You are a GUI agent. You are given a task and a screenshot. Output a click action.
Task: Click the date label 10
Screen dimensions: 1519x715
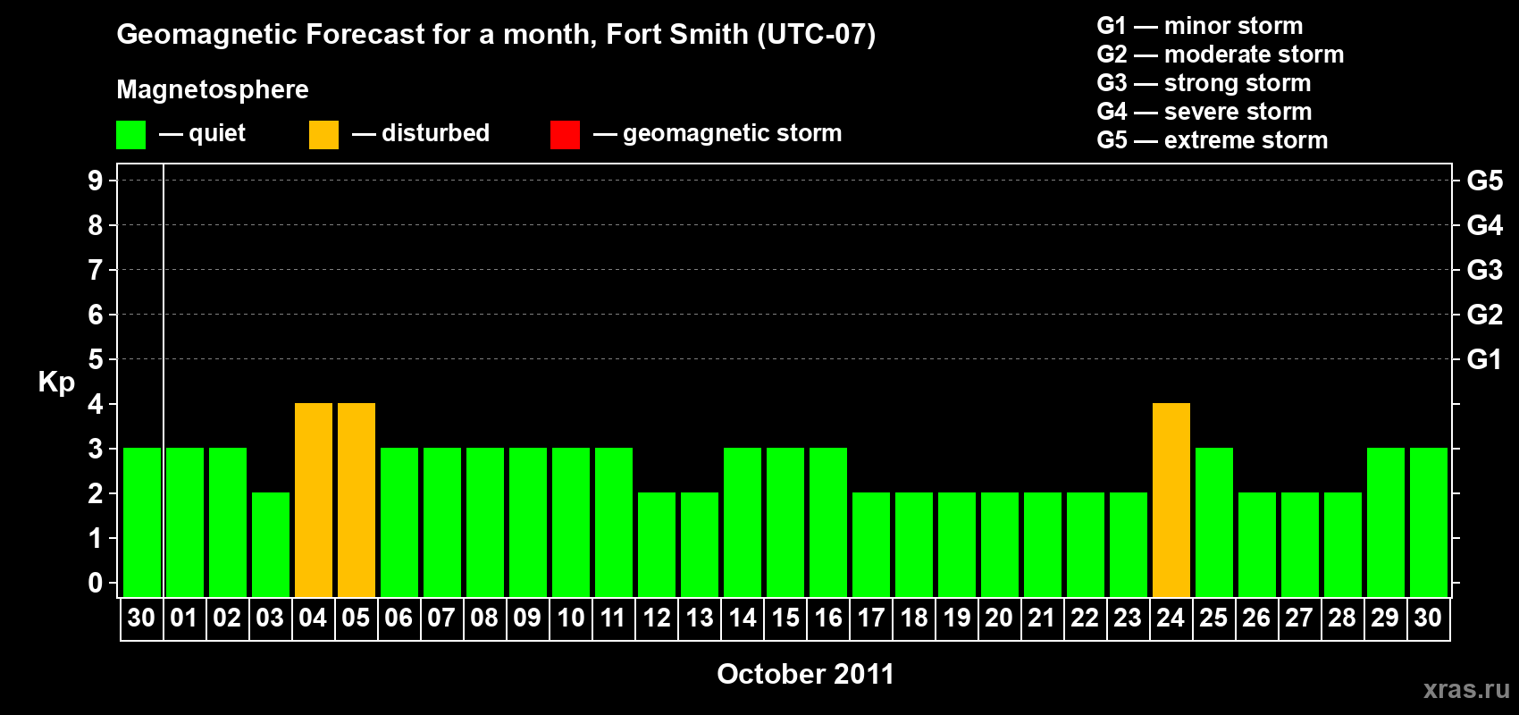(570, 618)
